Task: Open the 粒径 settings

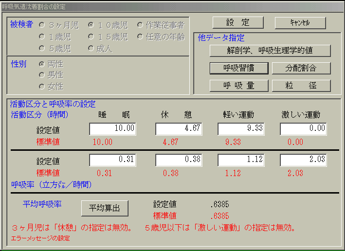Action: pyautogui.click(x=301, y=86)
